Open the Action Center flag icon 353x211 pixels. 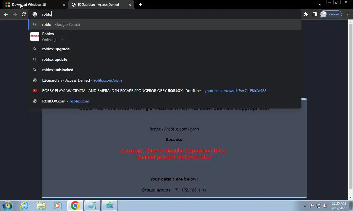(x=312, y=206)
